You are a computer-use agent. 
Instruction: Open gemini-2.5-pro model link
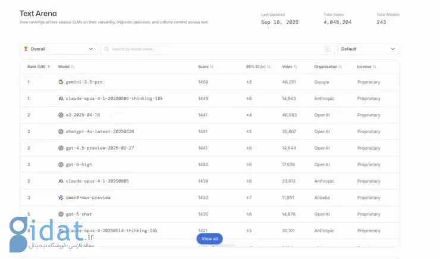point(84,82)
